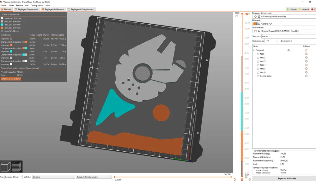The image size is (316, 181).
Task: Click the orange filament color swatch
Action: pos(255,24)
